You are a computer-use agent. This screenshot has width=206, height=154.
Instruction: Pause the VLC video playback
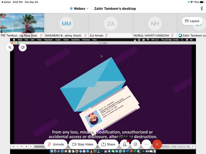17,147
